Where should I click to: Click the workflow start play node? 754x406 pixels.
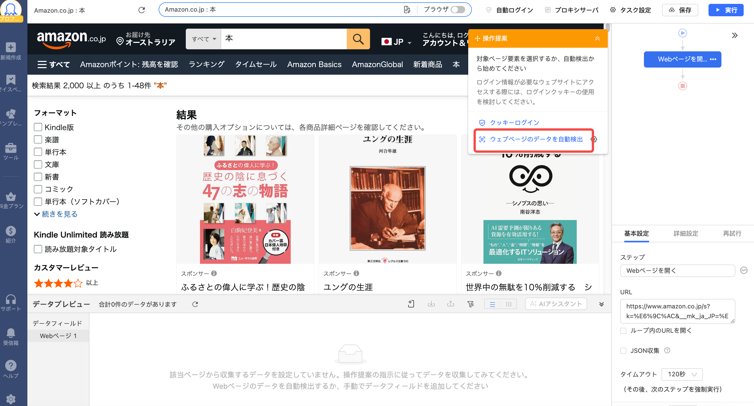(x=683, y=33)
